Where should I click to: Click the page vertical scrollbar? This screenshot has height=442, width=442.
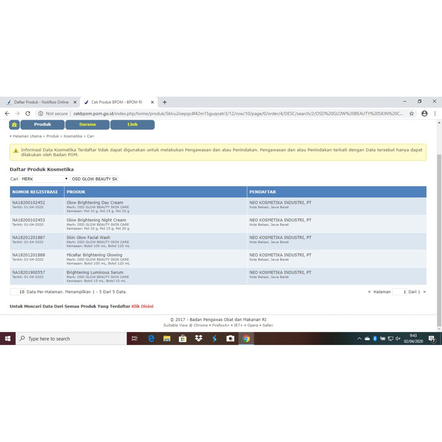tap(439, 240)
